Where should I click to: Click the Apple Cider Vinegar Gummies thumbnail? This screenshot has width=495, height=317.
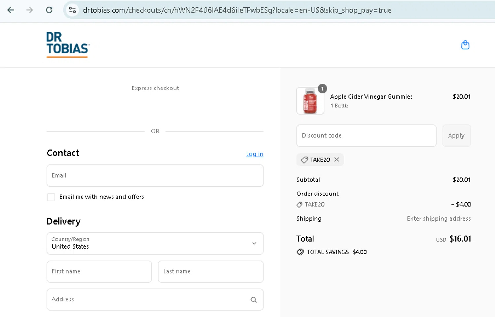[310, 101]
